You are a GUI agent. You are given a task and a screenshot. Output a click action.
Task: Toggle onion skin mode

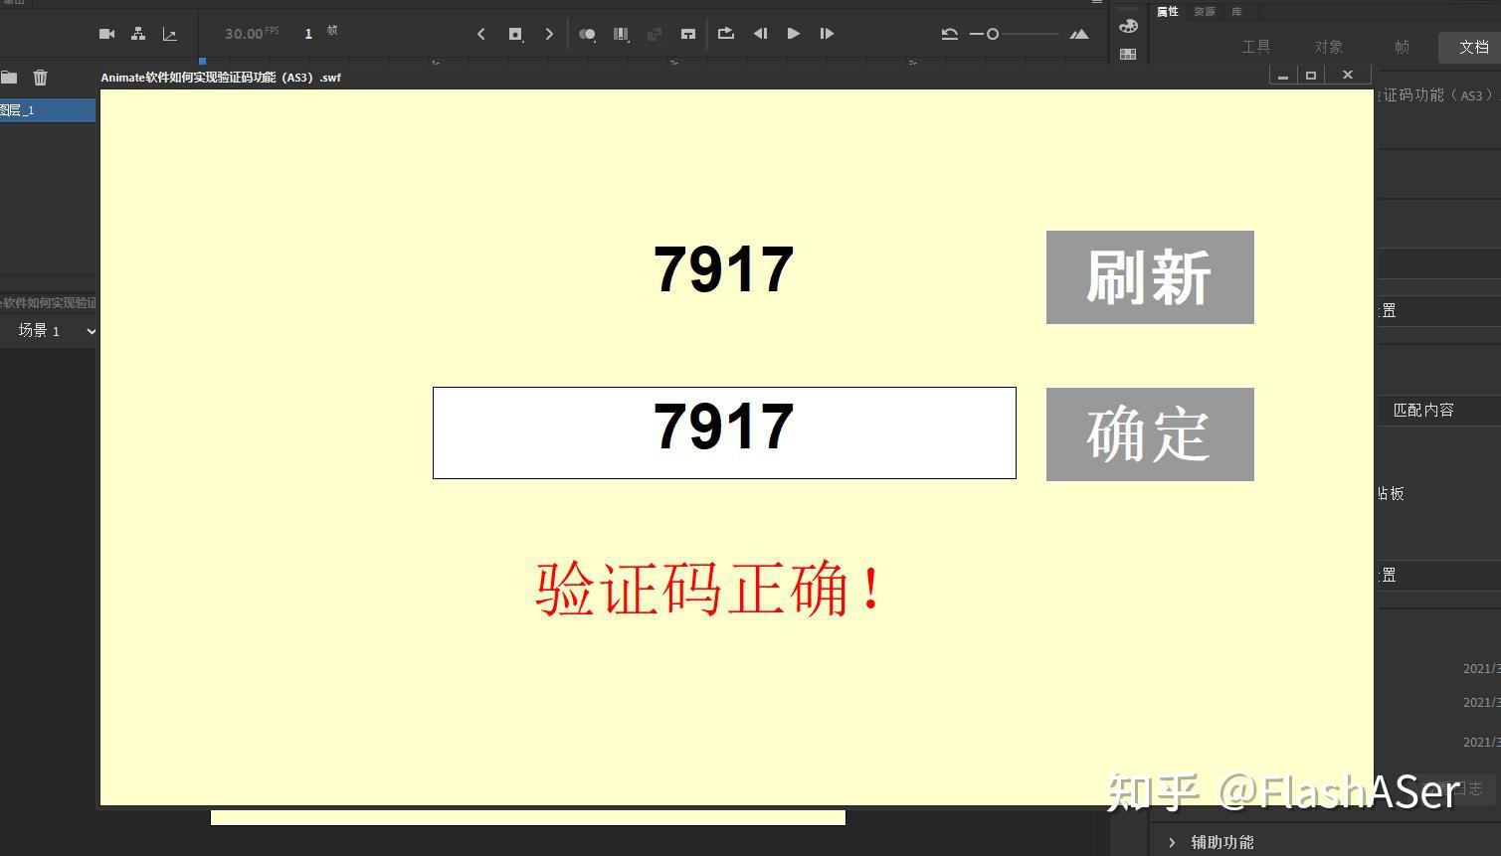click(587, 33)
